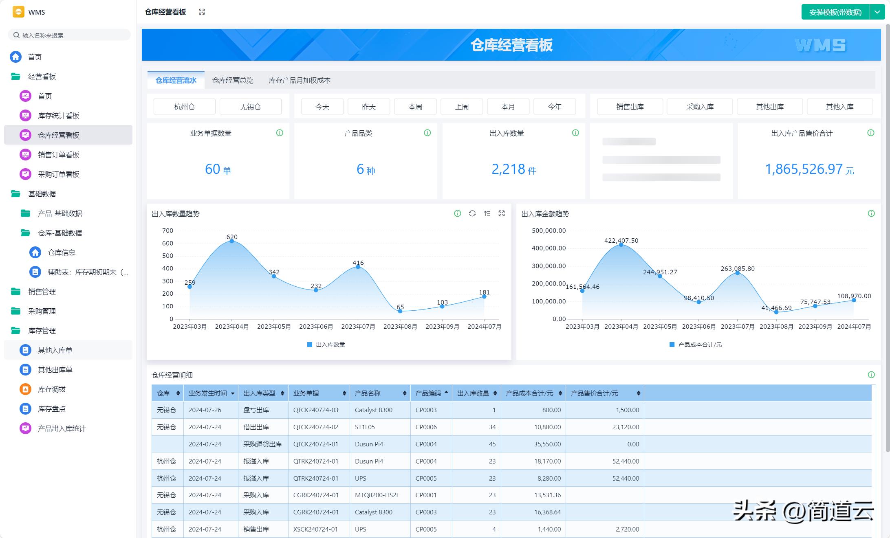The image size is (890, 538).
Task: Open filter dropdown on 业务发生时间 column
Action: click(x=233, y=393)
